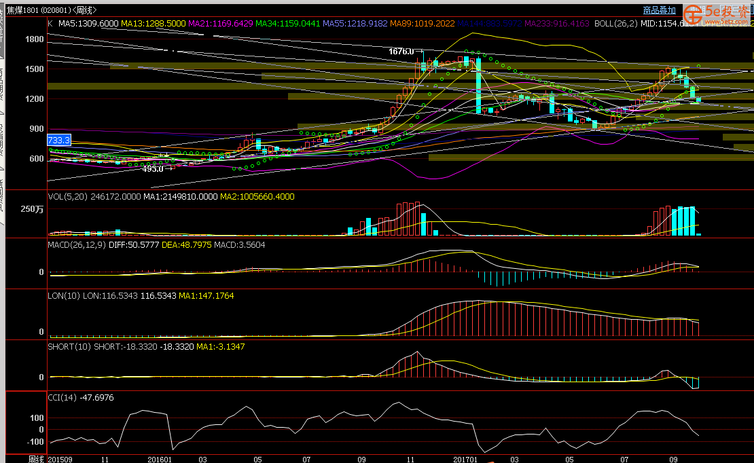Click the SHORT(10) indicator label
The height and width of the screenshot is (463, 754).
[x=69, y=346]
